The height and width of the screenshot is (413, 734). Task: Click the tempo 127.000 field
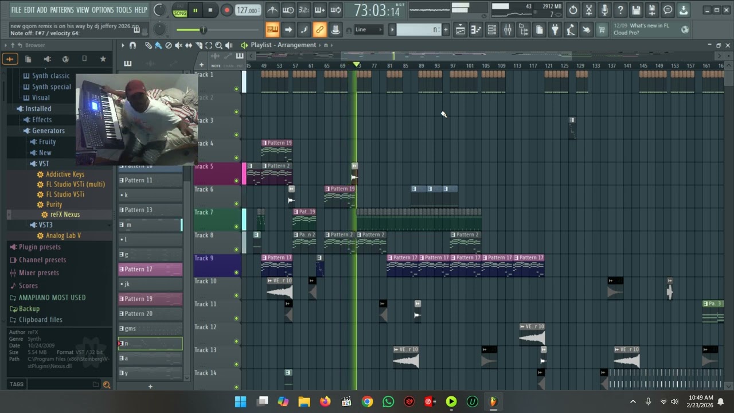pos(247,10)
